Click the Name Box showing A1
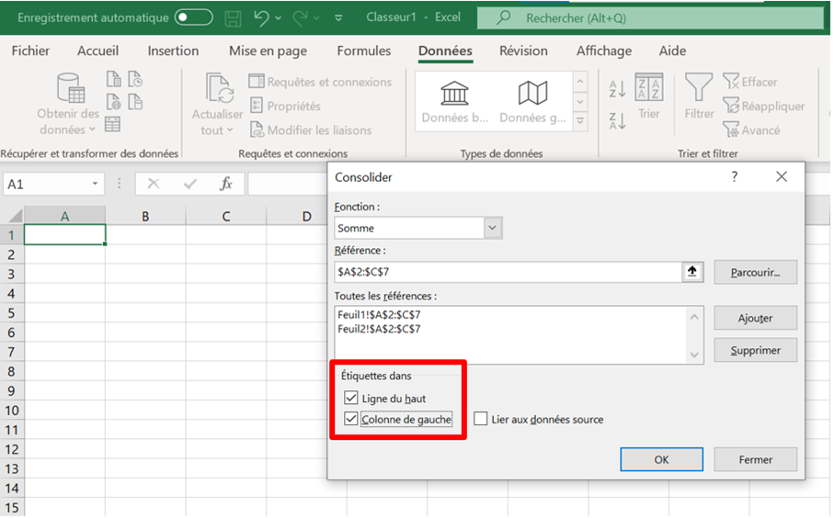Viewport: 834px width, 518px height. pos(46,185)
